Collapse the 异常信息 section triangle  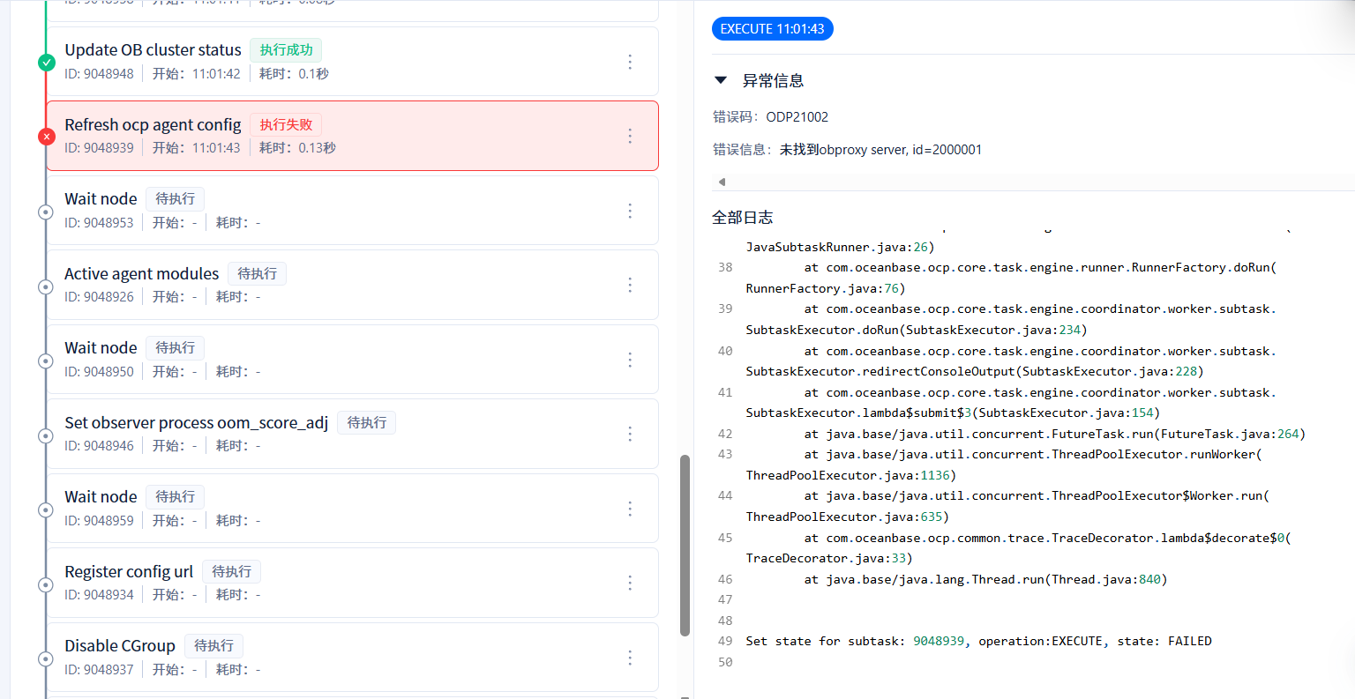pos(721,80)
